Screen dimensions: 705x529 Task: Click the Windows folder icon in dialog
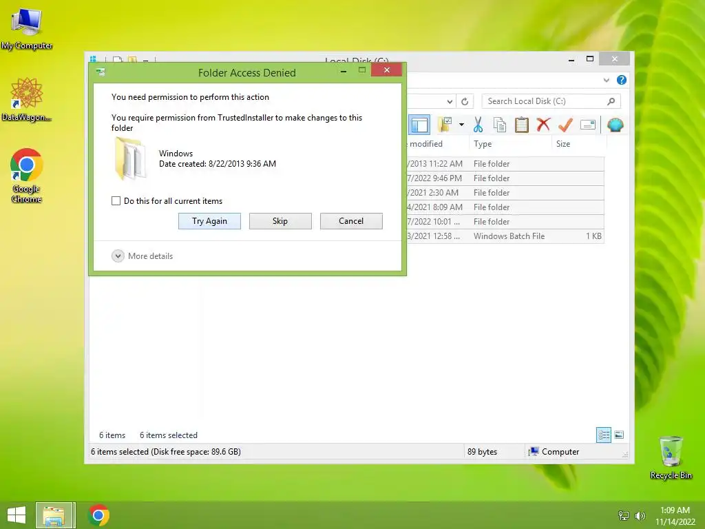pyautogui.click(x=130, y=159)
